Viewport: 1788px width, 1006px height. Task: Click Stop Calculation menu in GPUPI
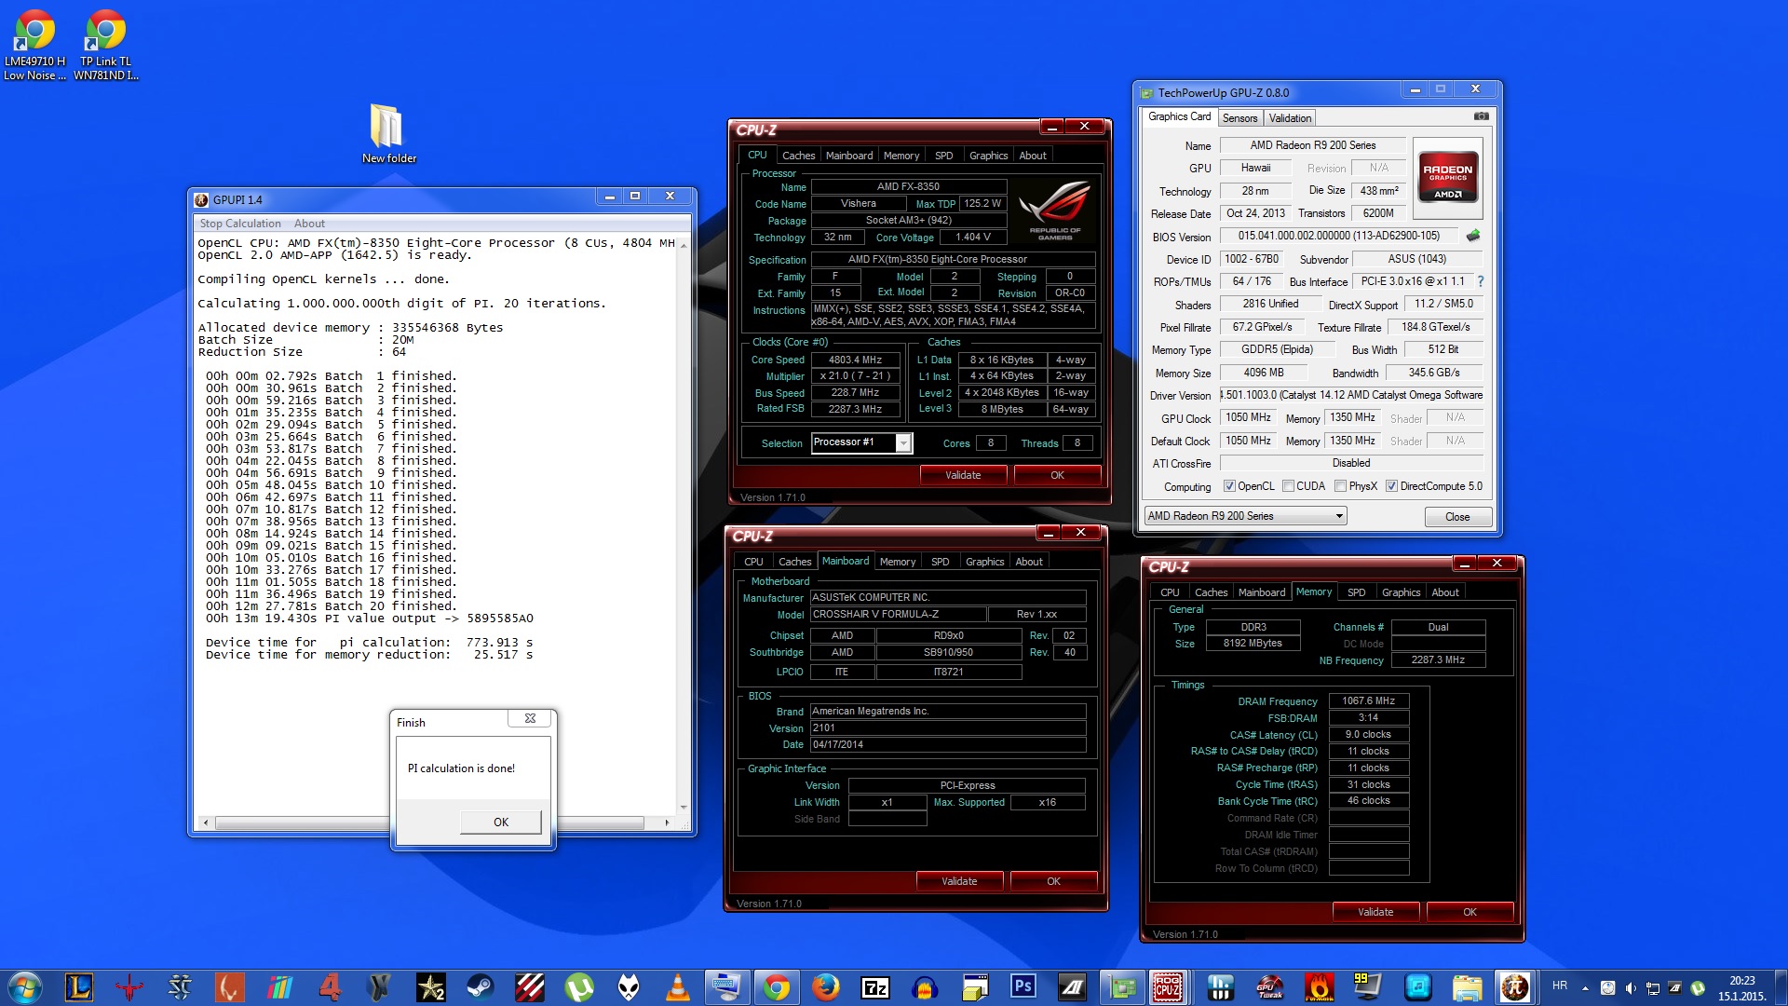[x=240, y=224]
